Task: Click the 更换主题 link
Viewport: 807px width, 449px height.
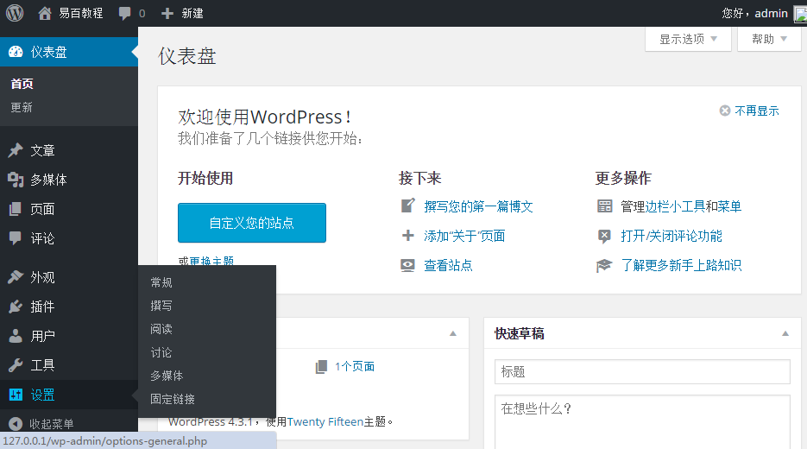Action: click(211, 261)
